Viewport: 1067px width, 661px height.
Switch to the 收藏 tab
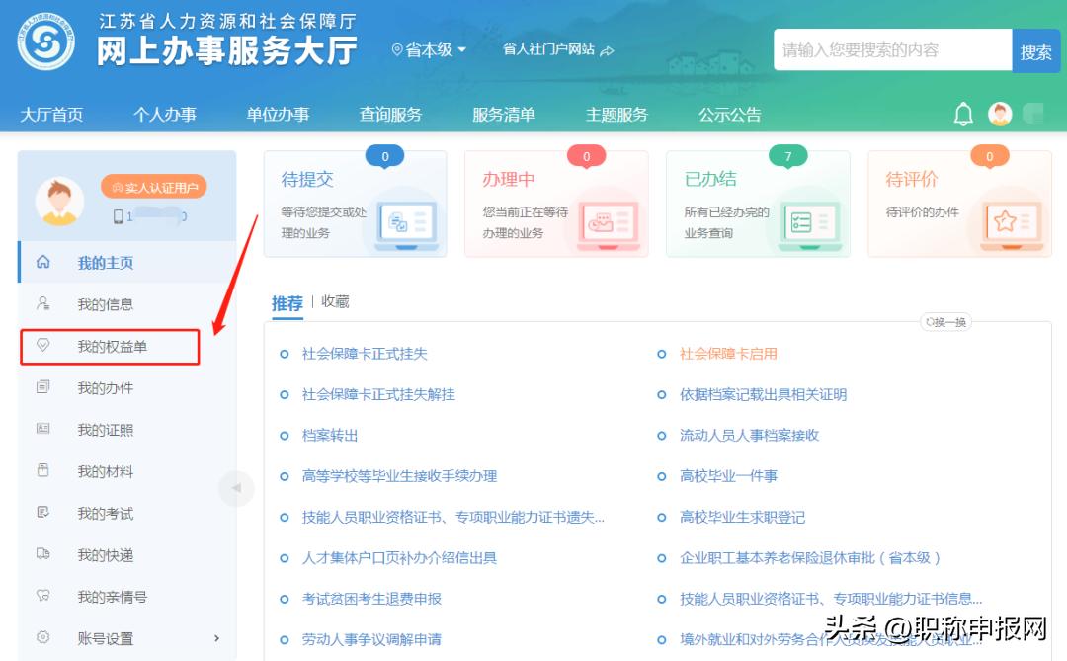tap(333, 302)
